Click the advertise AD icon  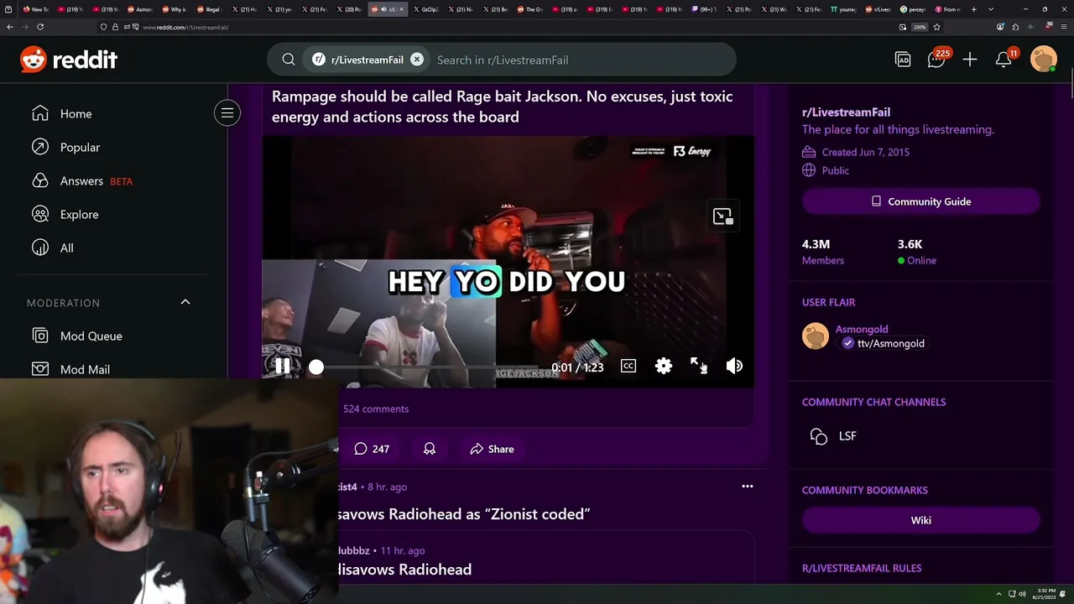(x=903, y=60)
